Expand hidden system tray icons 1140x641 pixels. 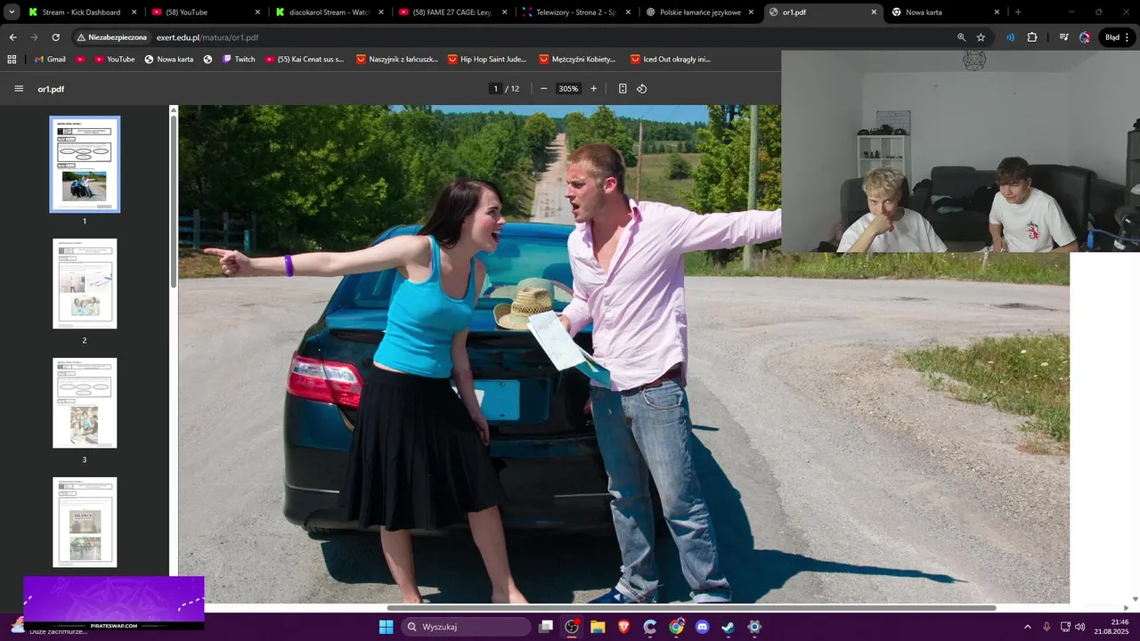coord(1028,627)
